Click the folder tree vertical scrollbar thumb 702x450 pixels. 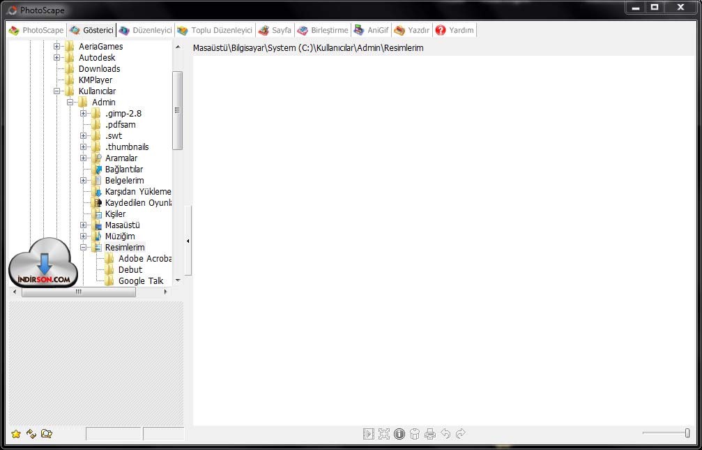click(177, 110)
